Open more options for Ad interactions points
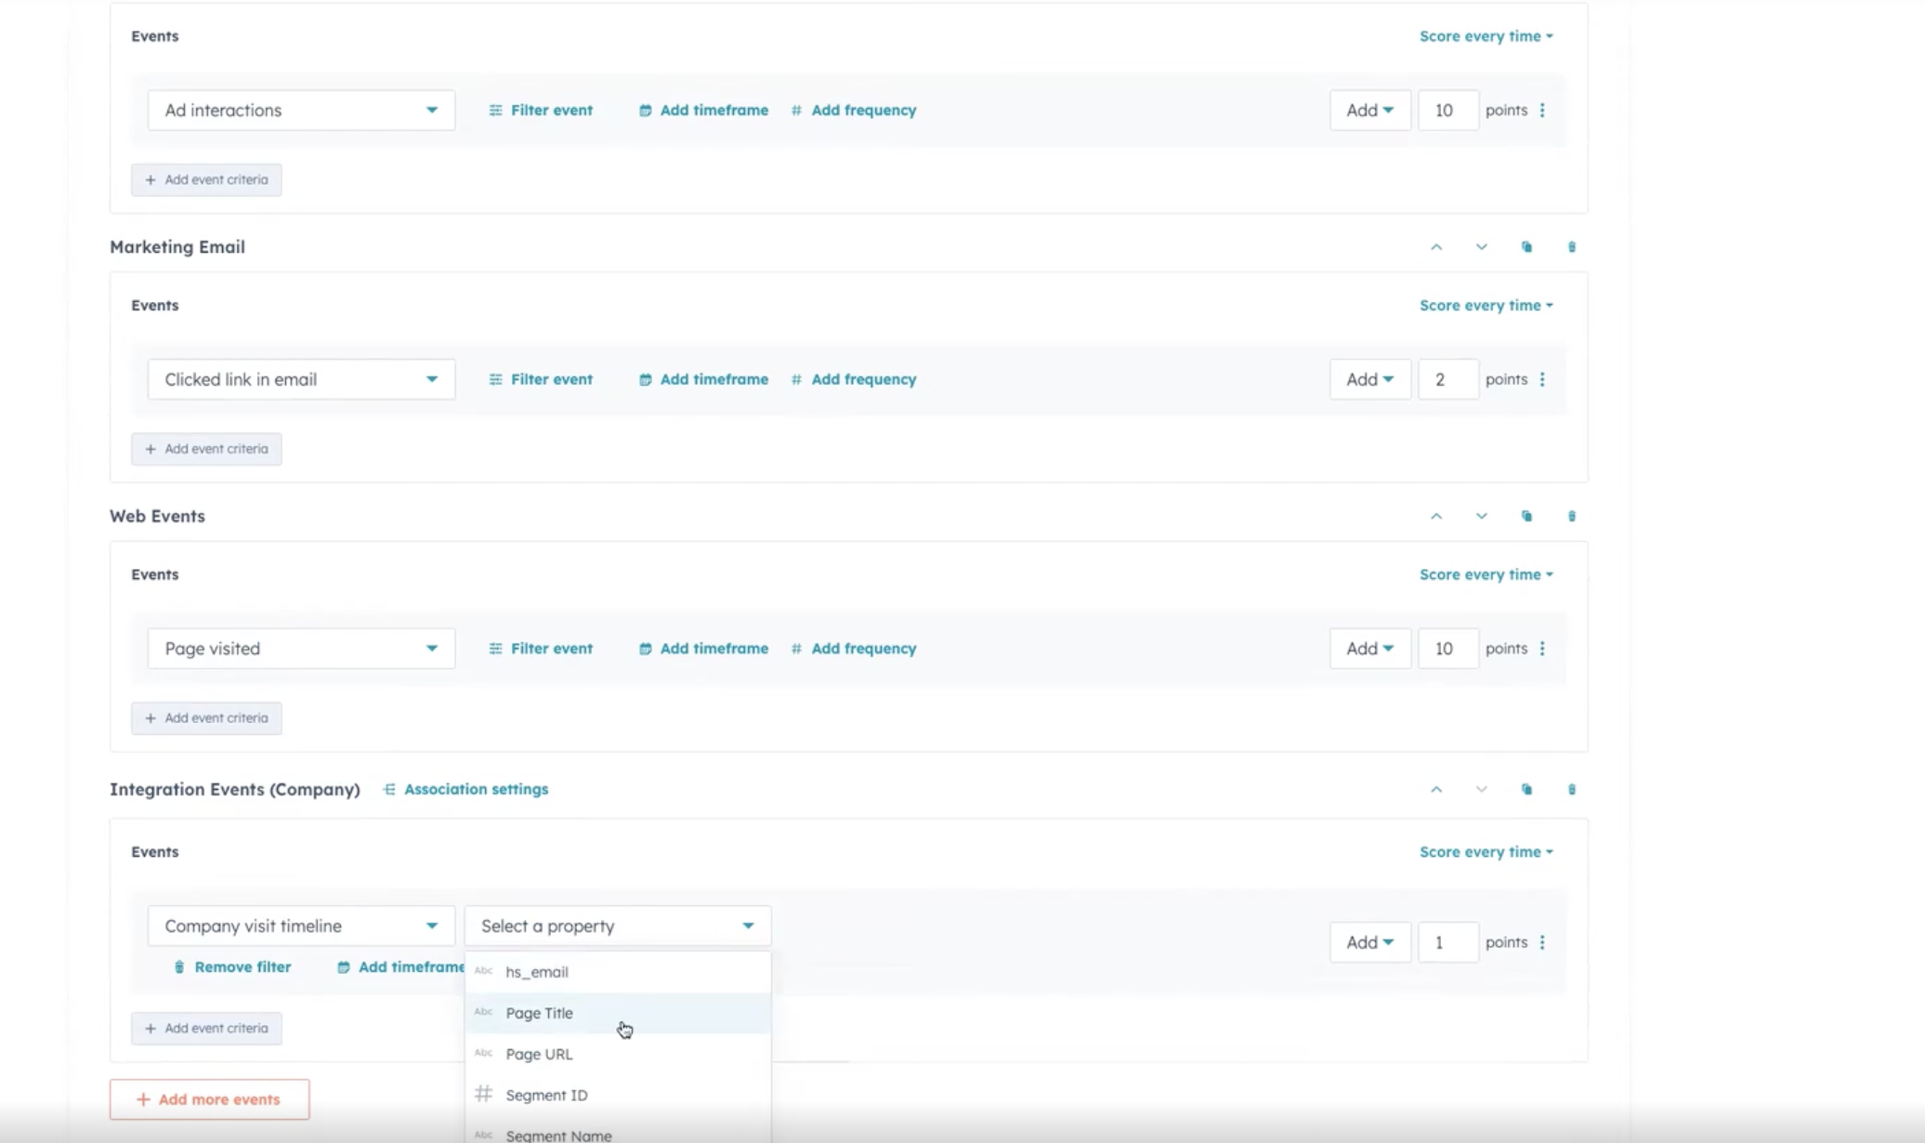Image resolution: width=1925 pixels, height=1143 pixels. pos(1542,110)
